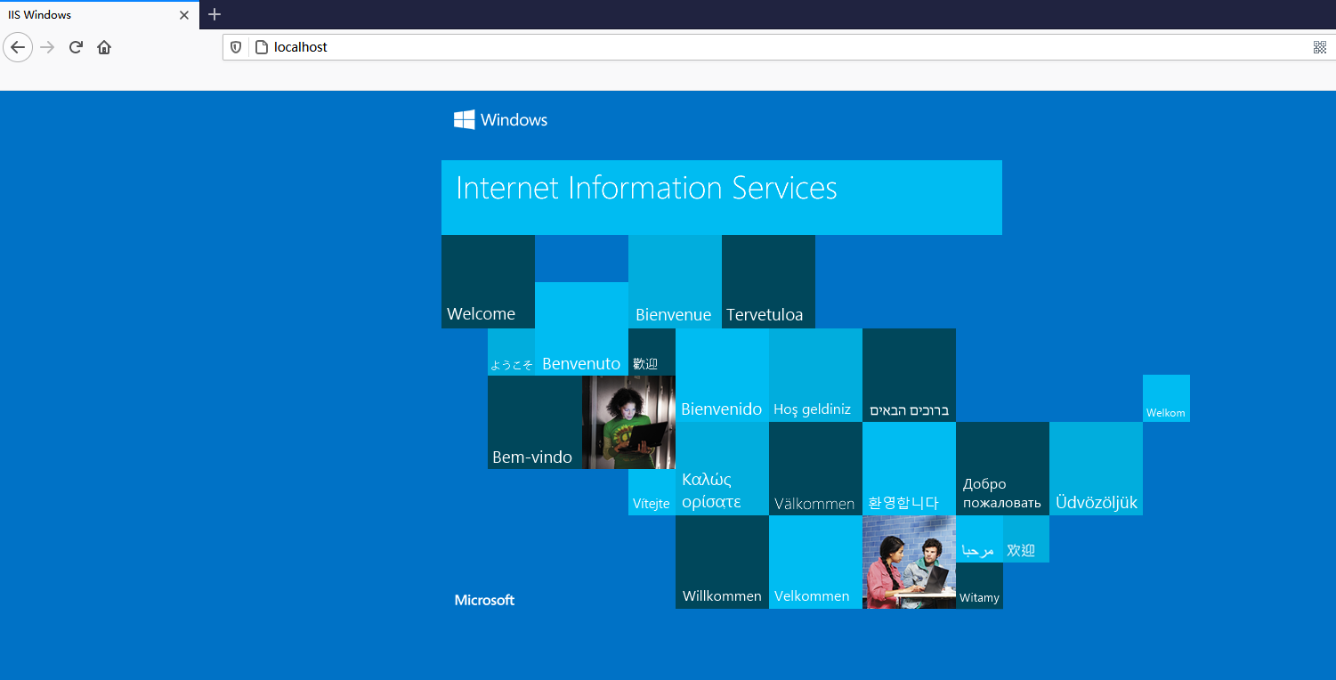1336x680 pixels.
Task: Click the Windows logo at page top
Action: click(x=500, y=119)
